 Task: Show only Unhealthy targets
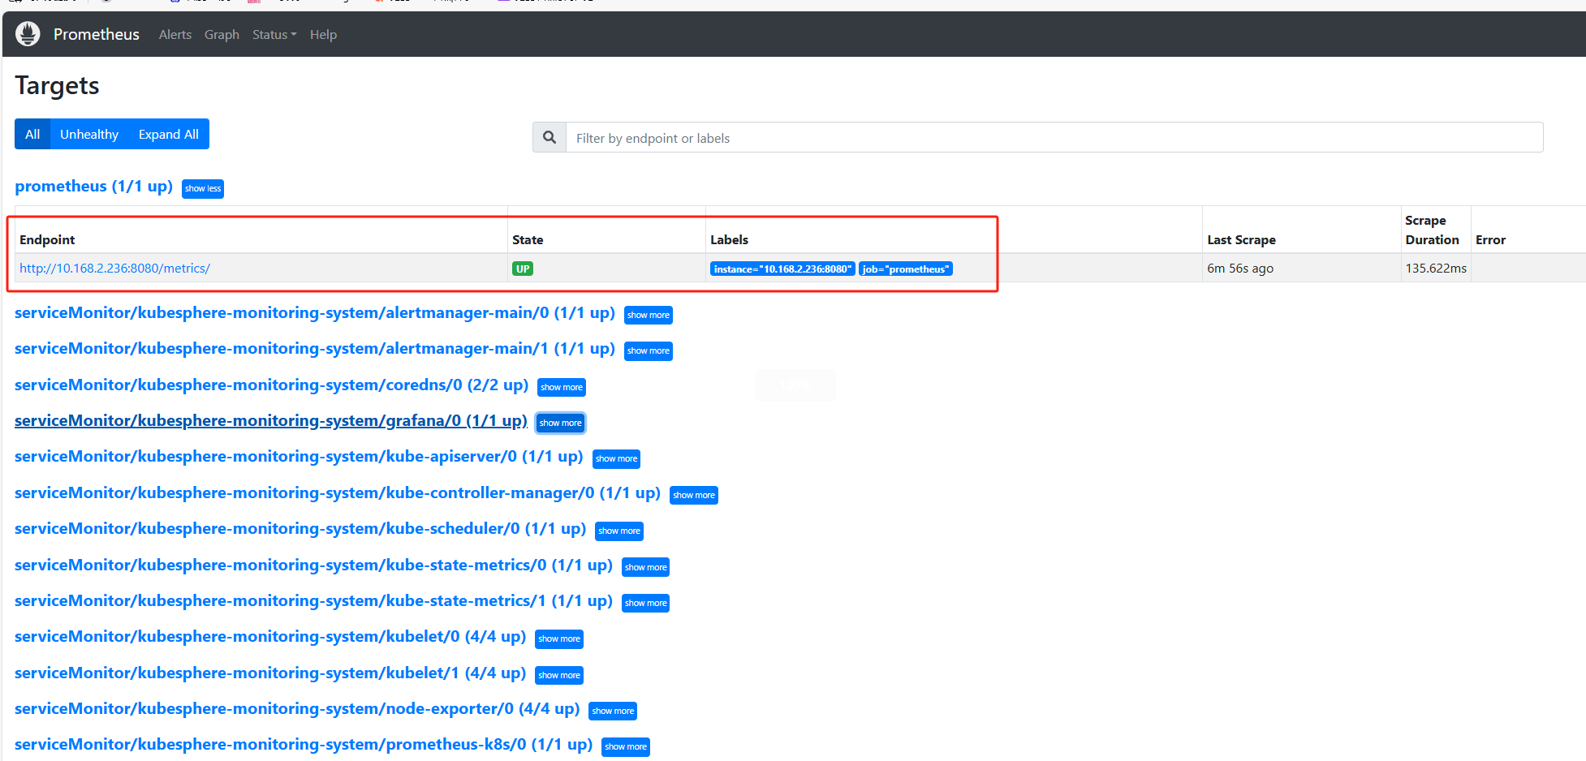click(x=89, y=134)
